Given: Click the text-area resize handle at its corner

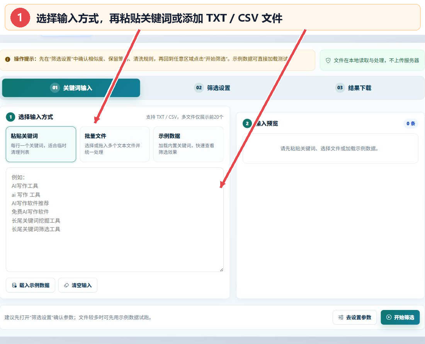Looking at the screenshot, I should tap(221, 270).
